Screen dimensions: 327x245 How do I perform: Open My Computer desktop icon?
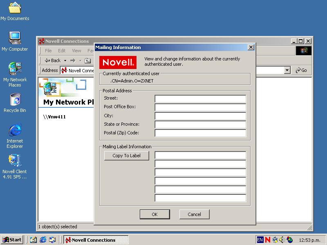coord(15,42)
